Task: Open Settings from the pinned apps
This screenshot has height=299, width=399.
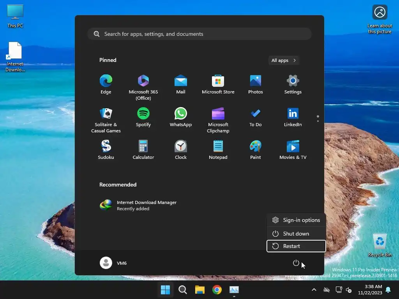Action: tap(293, 84)
